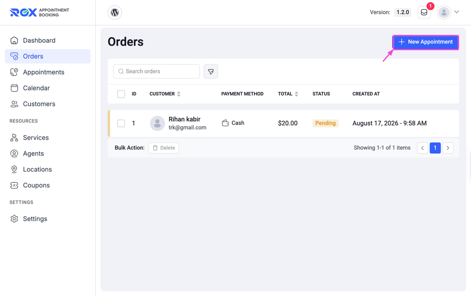The image size is (471, 296).
Task: Click the Coupons ticket icon
Action: coord(14,185)
